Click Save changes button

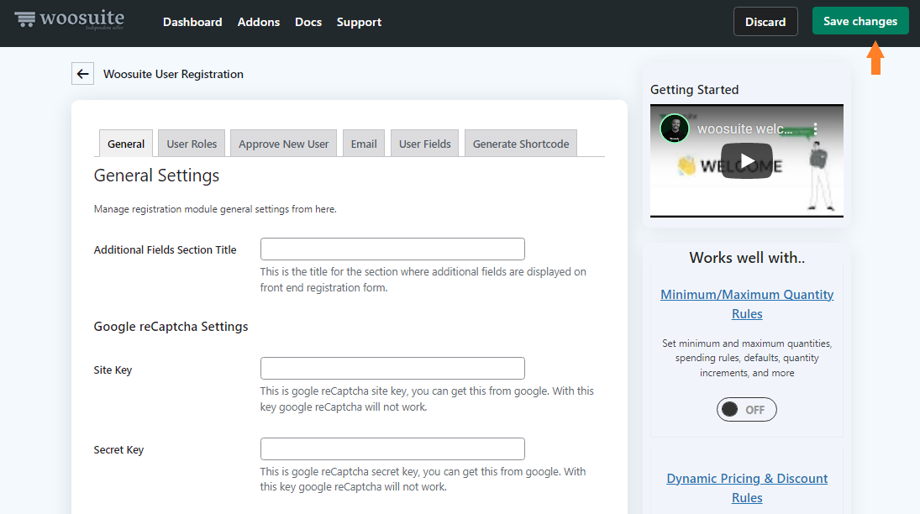[860, 21]
